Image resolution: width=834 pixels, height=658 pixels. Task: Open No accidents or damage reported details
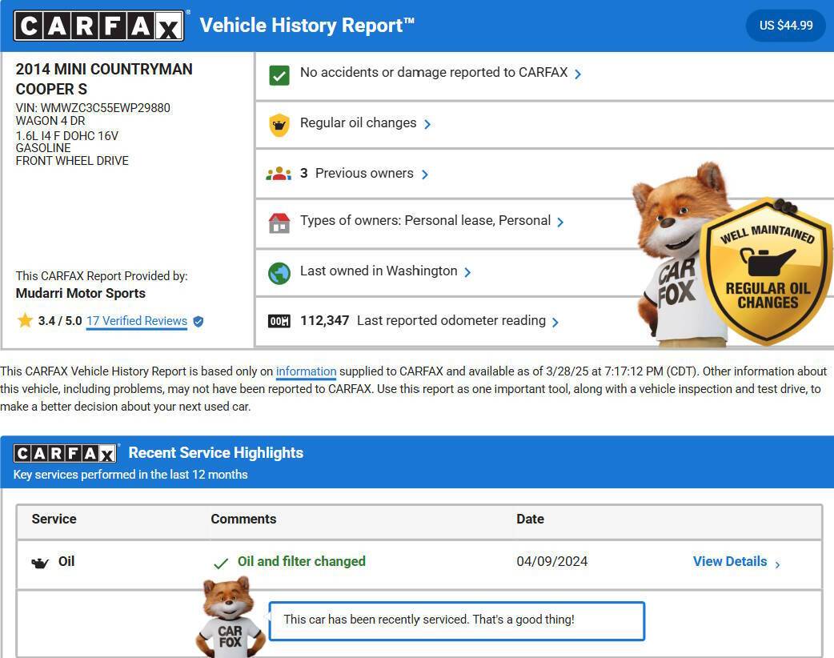[x=434, y=72]
